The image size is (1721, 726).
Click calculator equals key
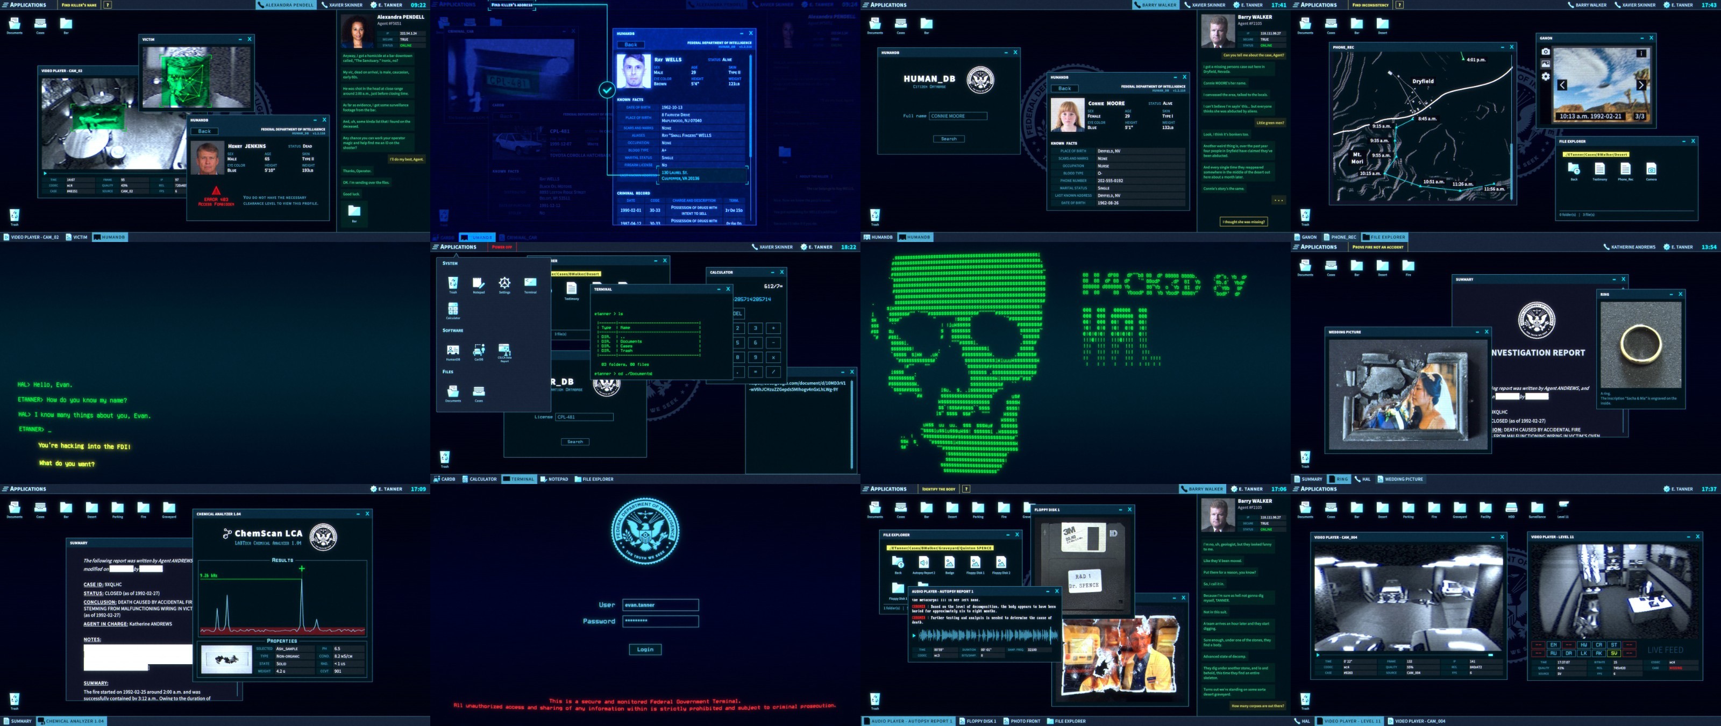(755, 372)
